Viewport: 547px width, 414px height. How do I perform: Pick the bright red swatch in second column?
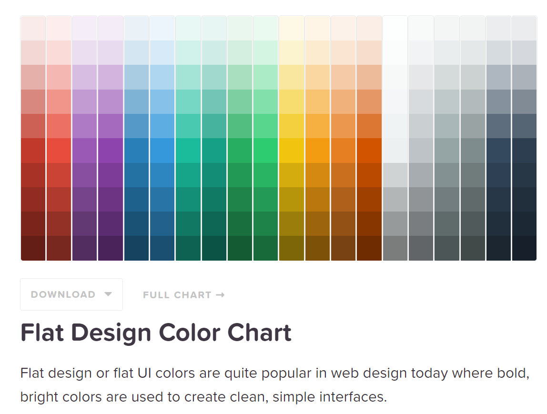click(x=59, y=151)
